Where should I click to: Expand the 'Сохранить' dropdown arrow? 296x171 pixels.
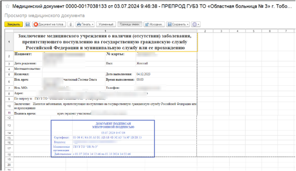[x=188, y=24]
